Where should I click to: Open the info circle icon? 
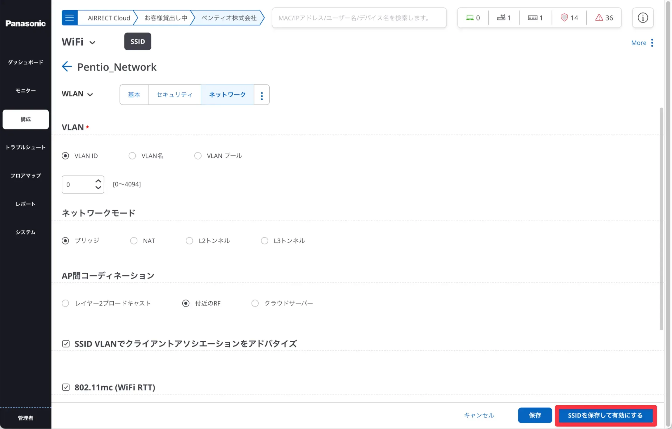tap(642, 18)
